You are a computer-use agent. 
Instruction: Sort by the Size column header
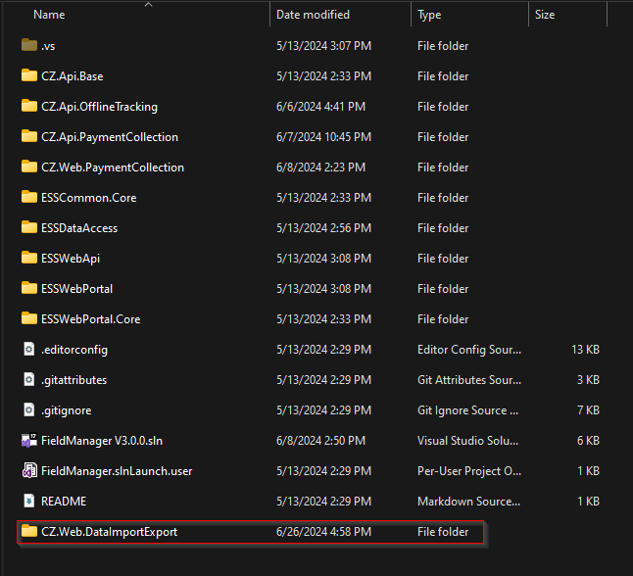pos(545,15)
